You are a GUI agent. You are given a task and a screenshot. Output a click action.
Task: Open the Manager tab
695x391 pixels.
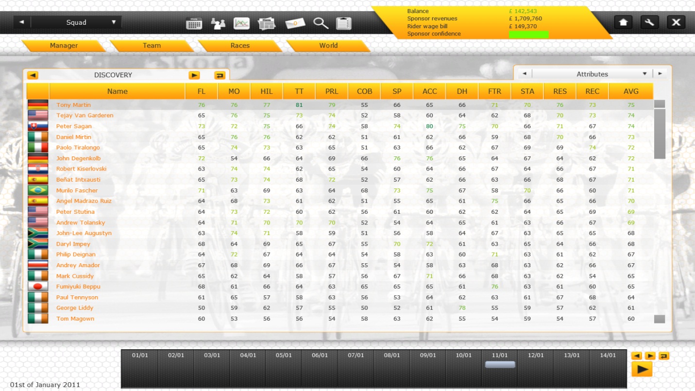(64, 46)
